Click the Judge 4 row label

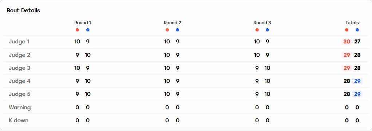(x=19, y=81)
